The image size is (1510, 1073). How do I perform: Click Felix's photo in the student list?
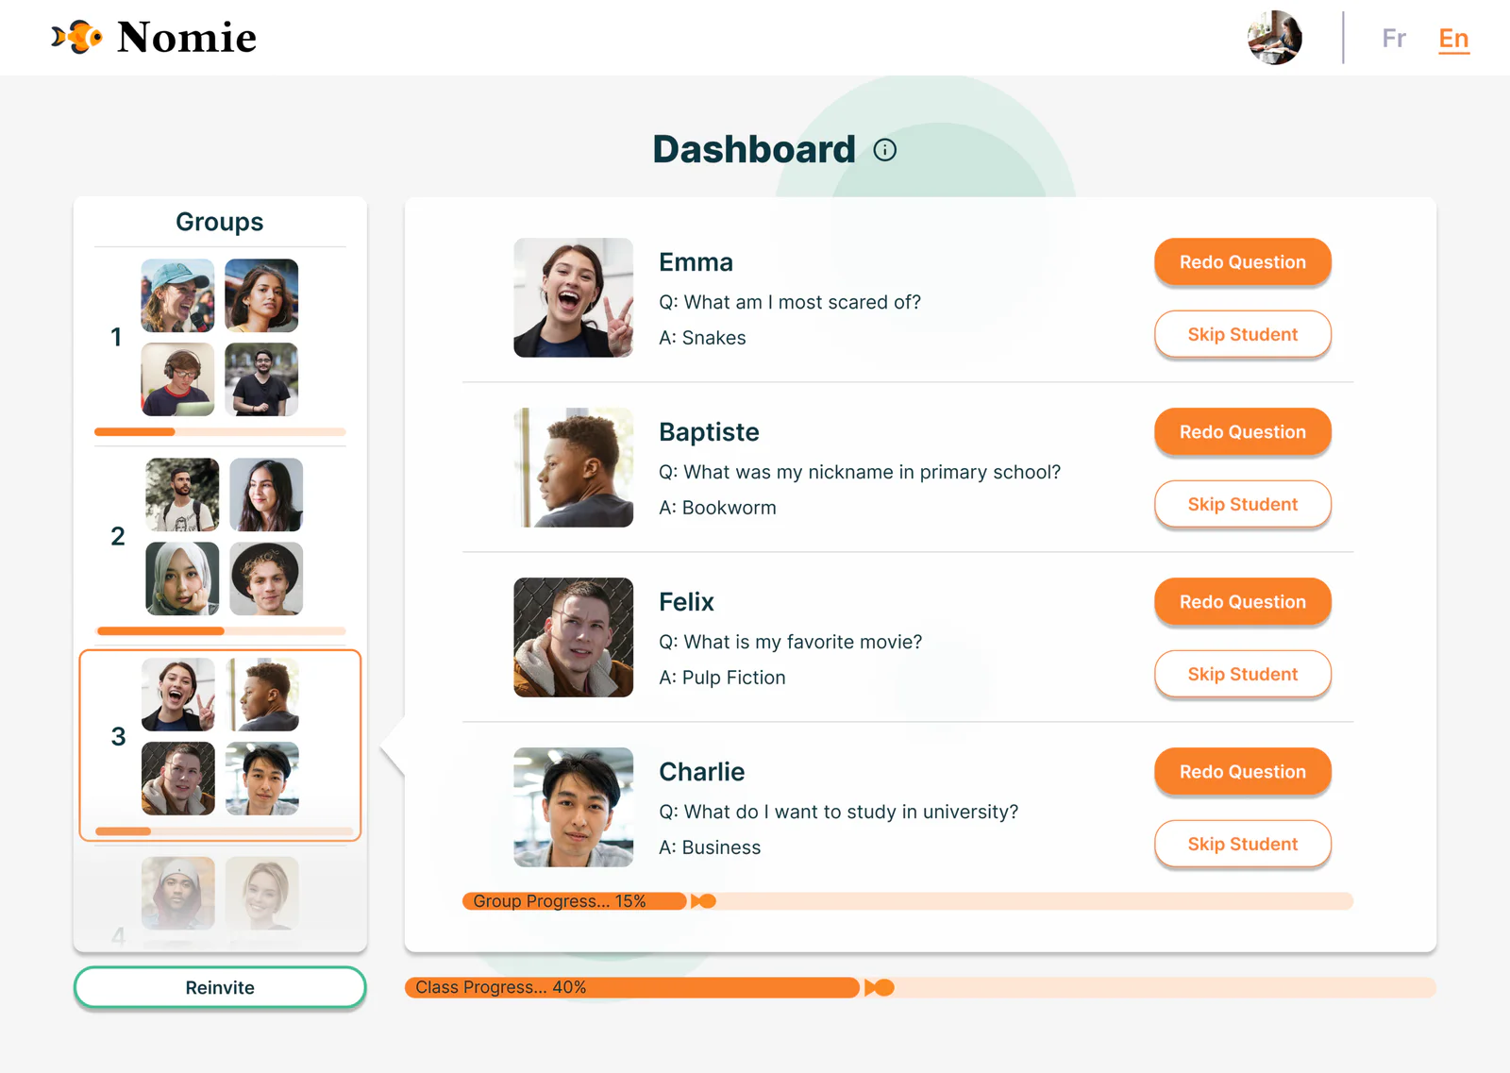tap(573, 637)
